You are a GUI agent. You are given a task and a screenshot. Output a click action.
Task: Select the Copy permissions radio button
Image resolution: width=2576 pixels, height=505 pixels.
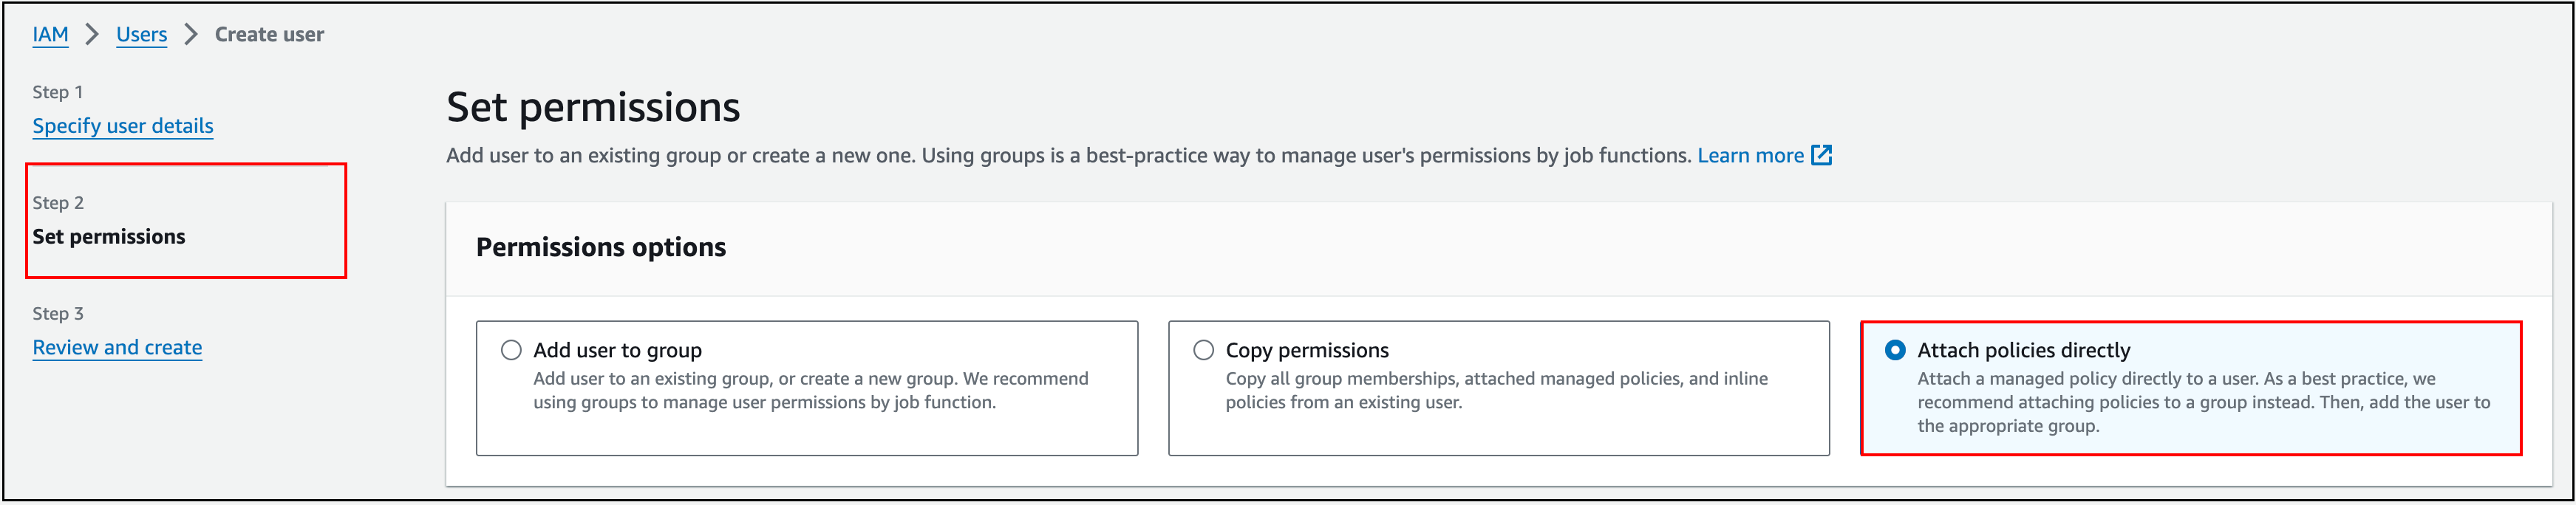point(1203,350)
